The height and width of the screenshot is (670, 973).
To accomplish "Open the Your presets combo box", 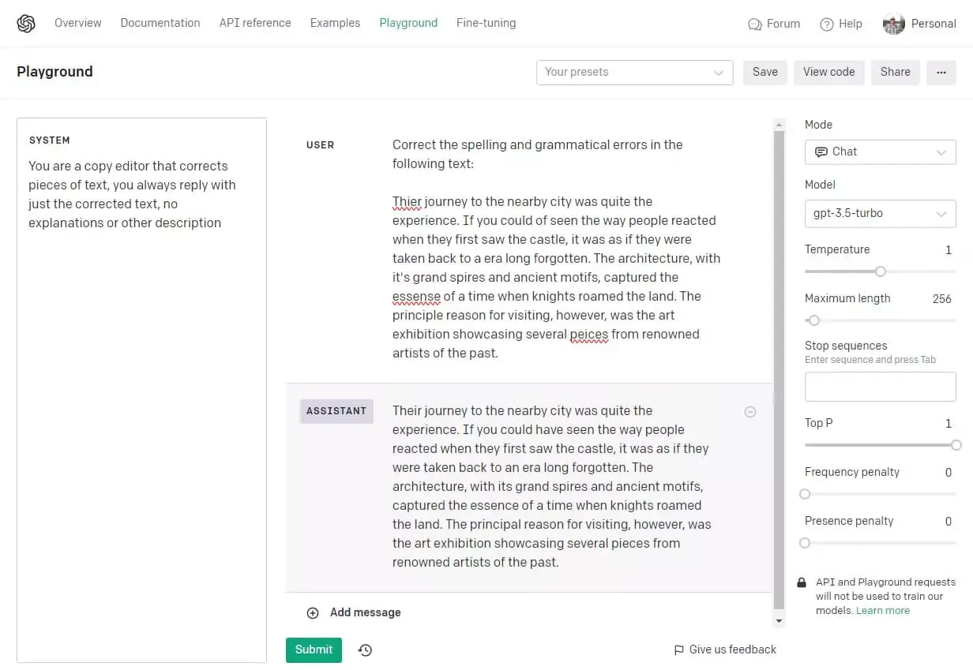I will [634, 72].
